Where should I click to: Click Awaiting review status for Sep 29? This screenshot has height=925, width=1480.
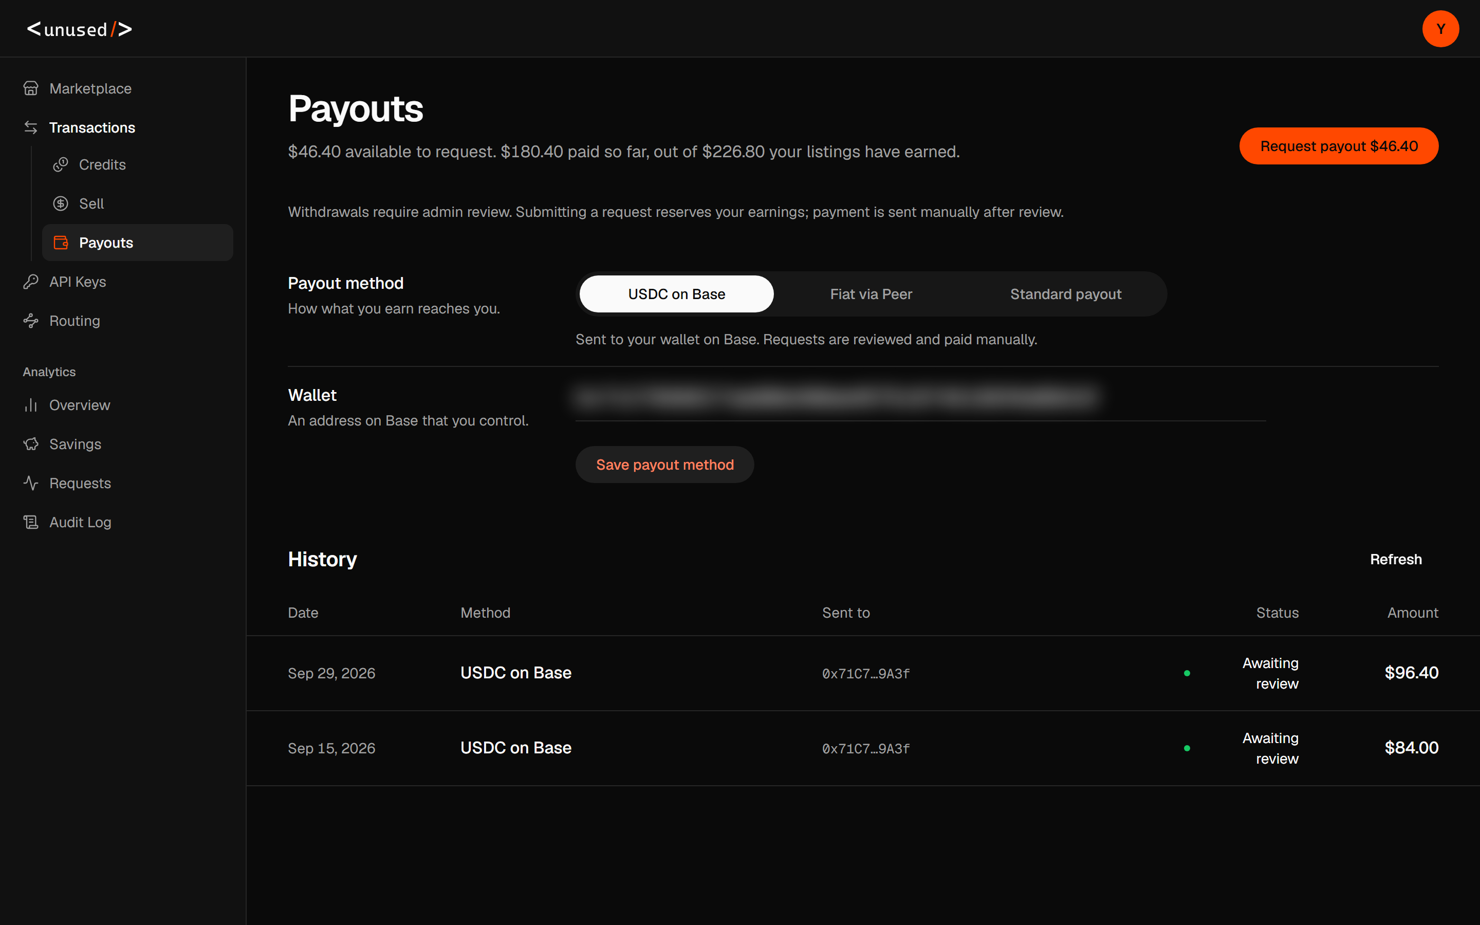click(x=1270, y=674)
